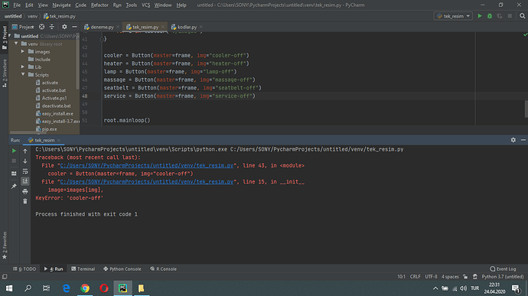
Task: Open the Python Console tool window
Action: coord(122,268)
